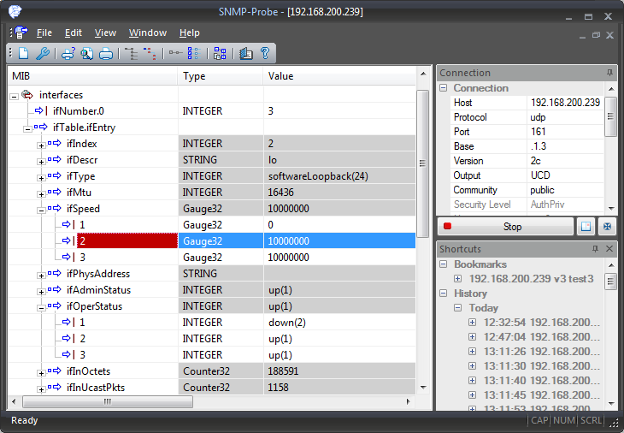Expand the ifPhysAddress node
This screenshot has width=624, height=433.
[x=41, y=276]
